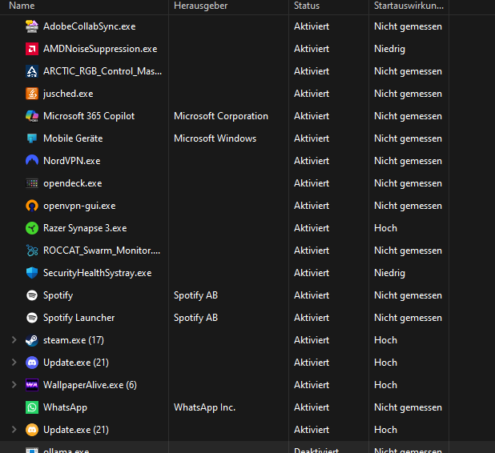Image resolution: width=495 pixels, height=453 pixels.
Task: Click Spotify AB publisher of Spotify Launcher
Action: click(195, 318)
